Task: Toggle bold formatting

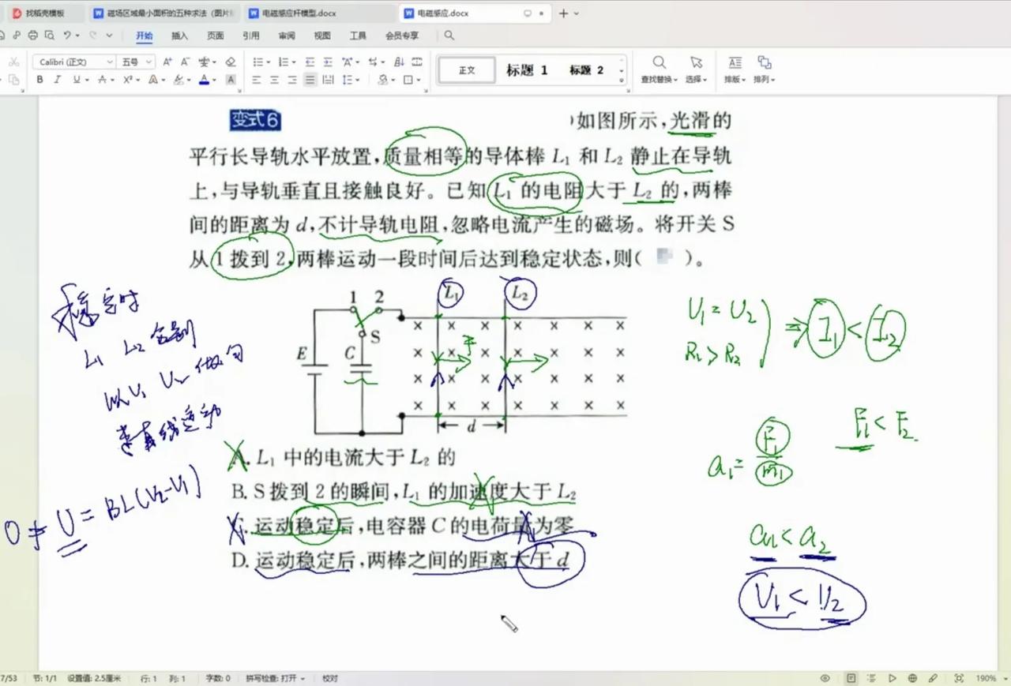Action: point(39,80)
